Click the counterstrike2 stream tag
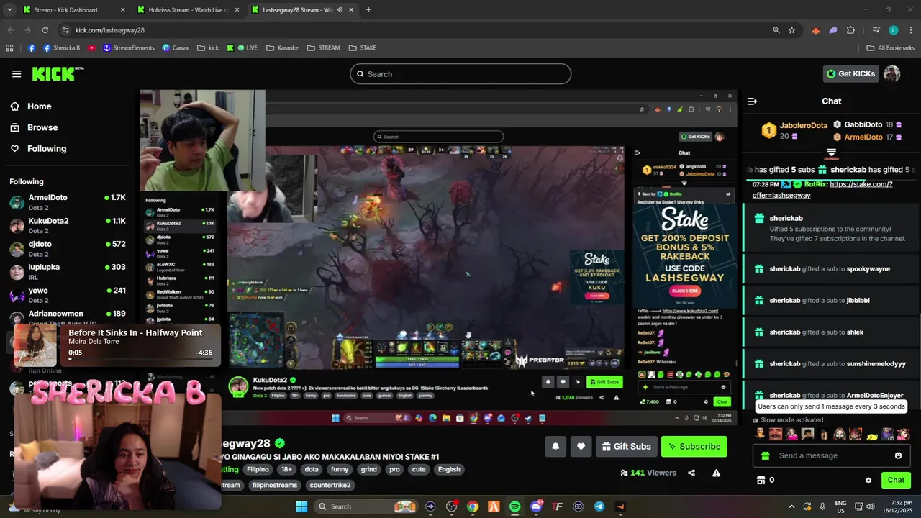 click(330, 485)
